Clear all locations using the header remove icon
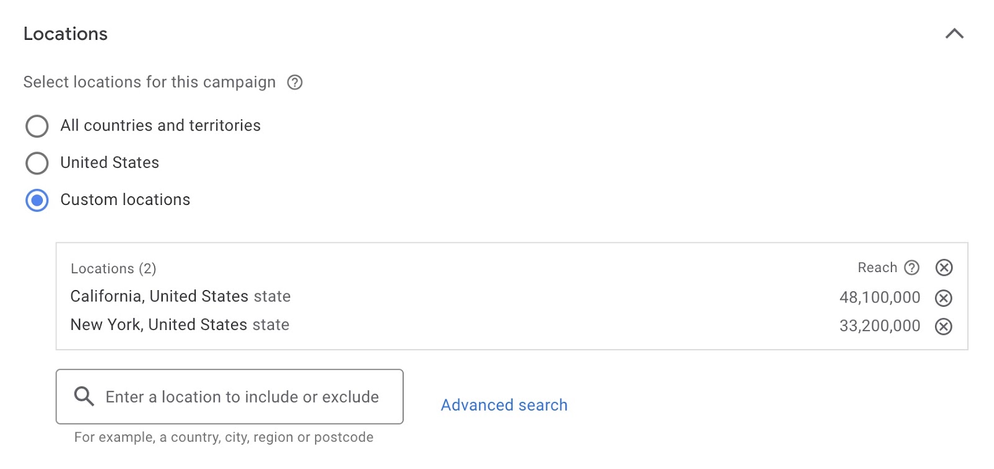Screen dimensions: 994x469 tap(943, 267)
